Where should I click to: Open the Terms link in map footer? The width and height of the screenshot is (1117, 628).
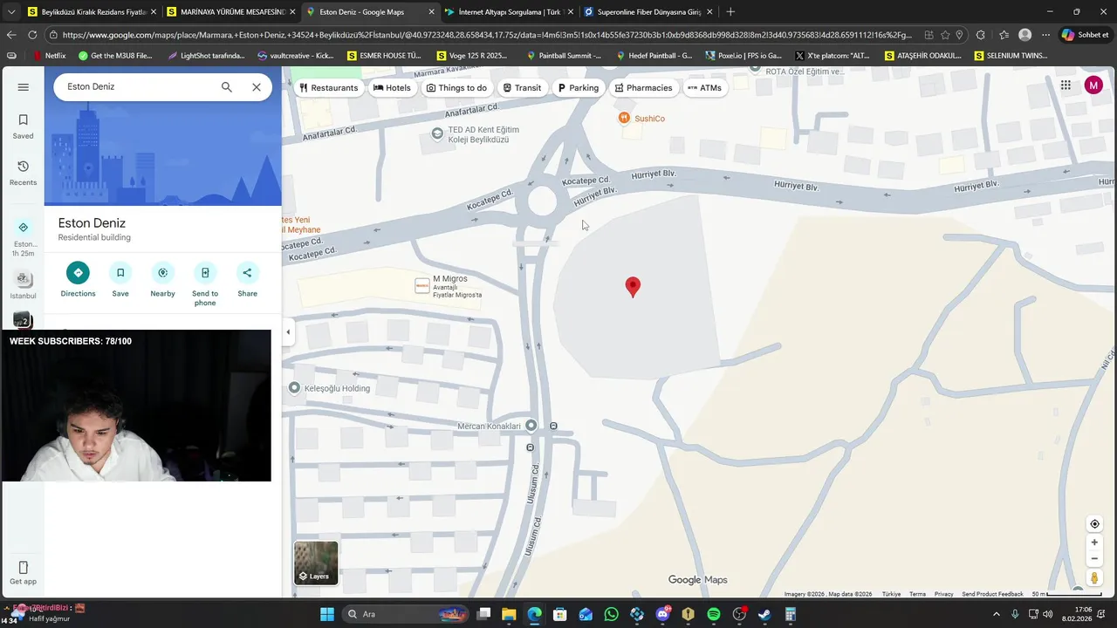(917, 594)
